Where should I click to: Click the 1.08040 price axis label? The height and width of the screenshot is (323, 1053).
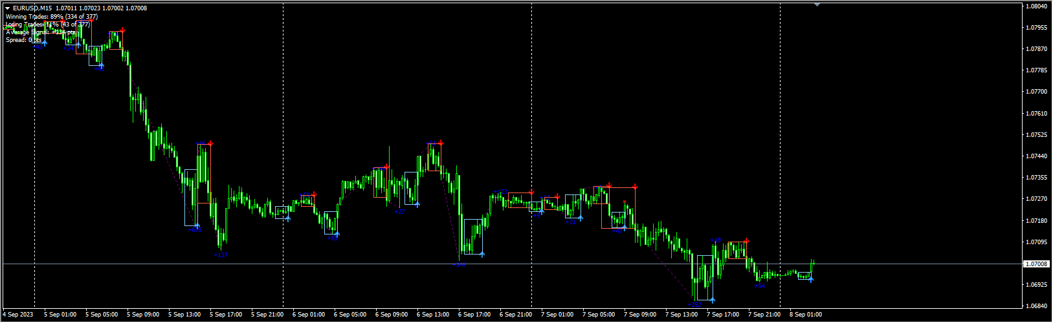click(1037, 6)
